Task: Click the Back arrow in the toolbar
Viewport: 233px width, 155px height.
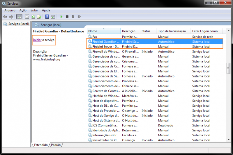Action: coord(5,17)
